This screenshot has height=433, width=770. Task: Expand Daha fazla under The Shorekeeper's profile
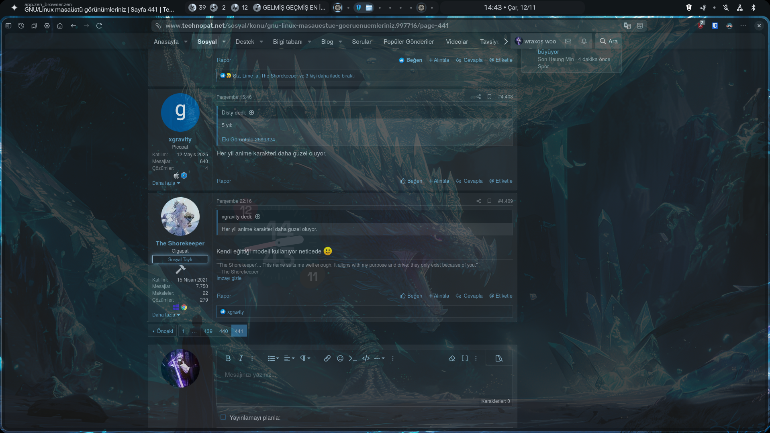pyautogui.click(x=166, y=315)
